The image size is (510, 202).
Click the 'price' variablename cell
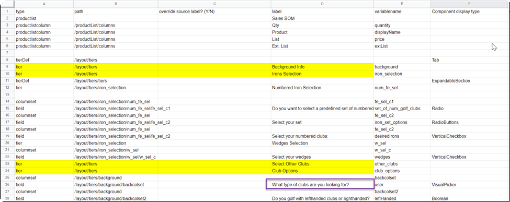point(402,39)
